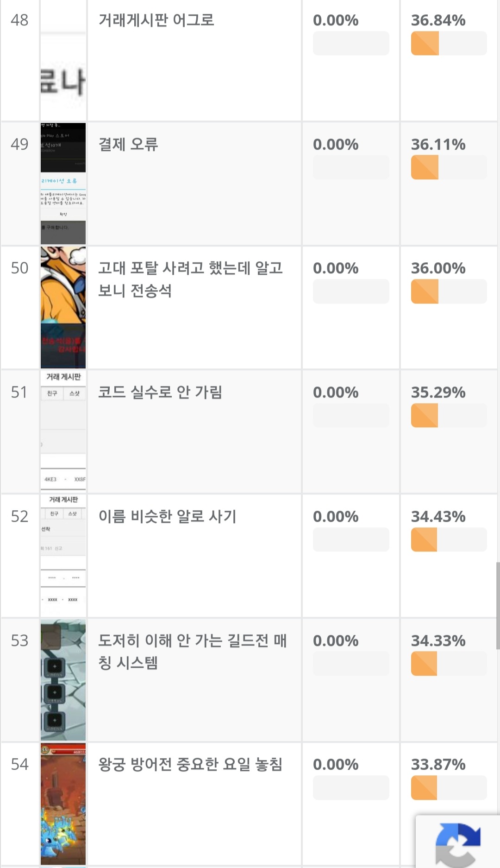The width and height of the screenshot is (500, 868).
Task: Click rank number 51 cell
Action: pos(19,393)
